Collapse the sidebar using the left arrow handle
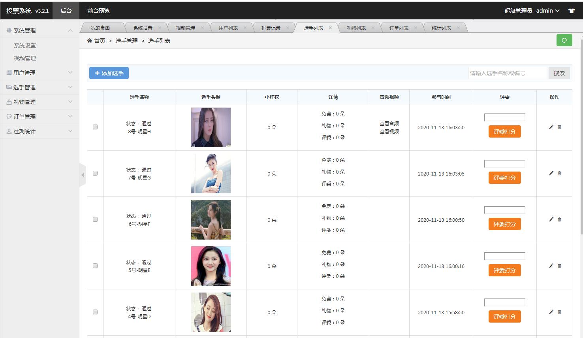The image size is (583, 338). pos(83,175)
